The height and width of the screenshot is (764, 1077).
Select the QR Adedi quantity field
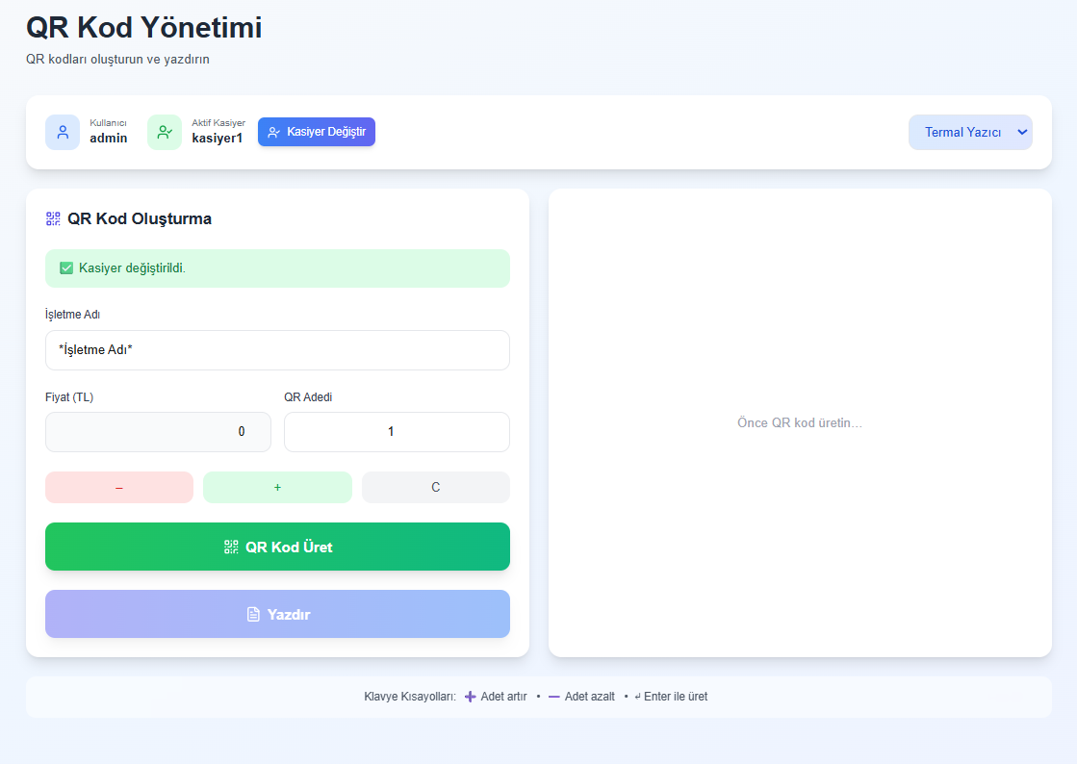click(397, 432)
